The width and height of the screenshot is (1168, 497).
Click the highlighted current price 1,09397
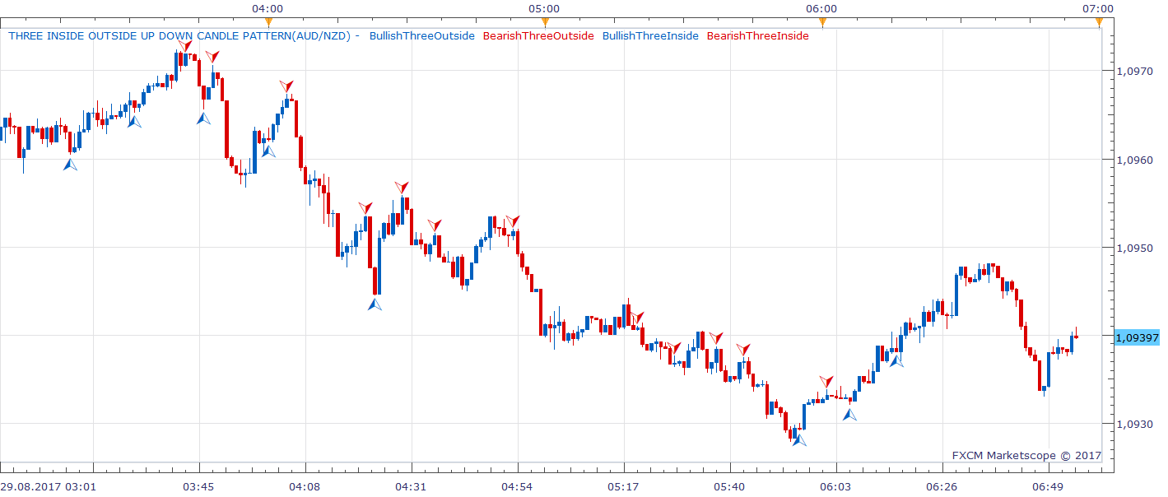click(1137, 337)
